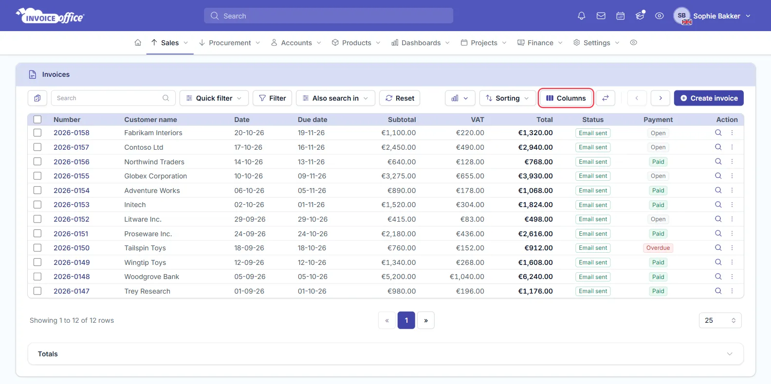
Task: Open the mail envelope icon
Action: (x=601, y=16)
